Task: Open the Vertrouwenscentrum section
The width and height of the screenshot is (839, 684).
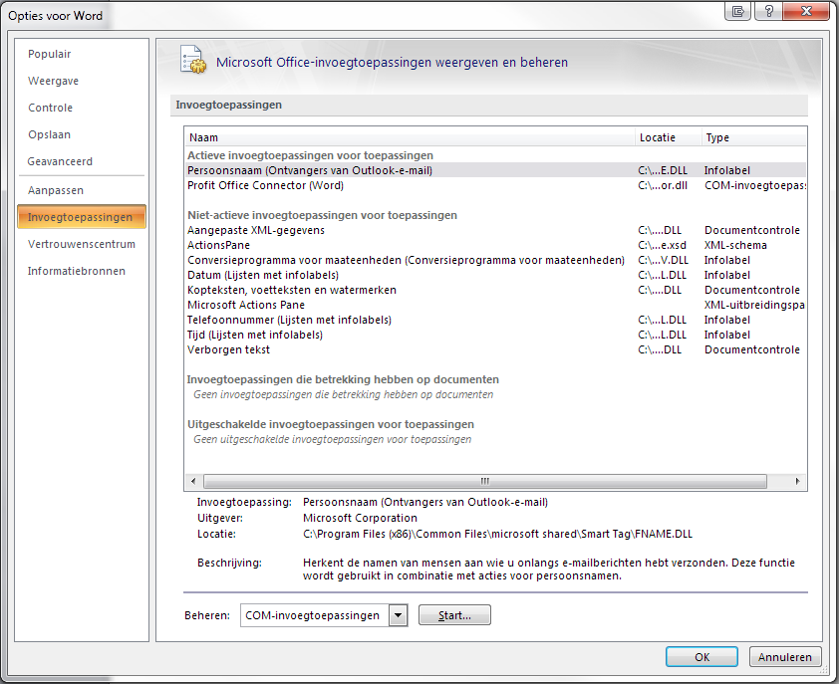Action: point(82,244)
